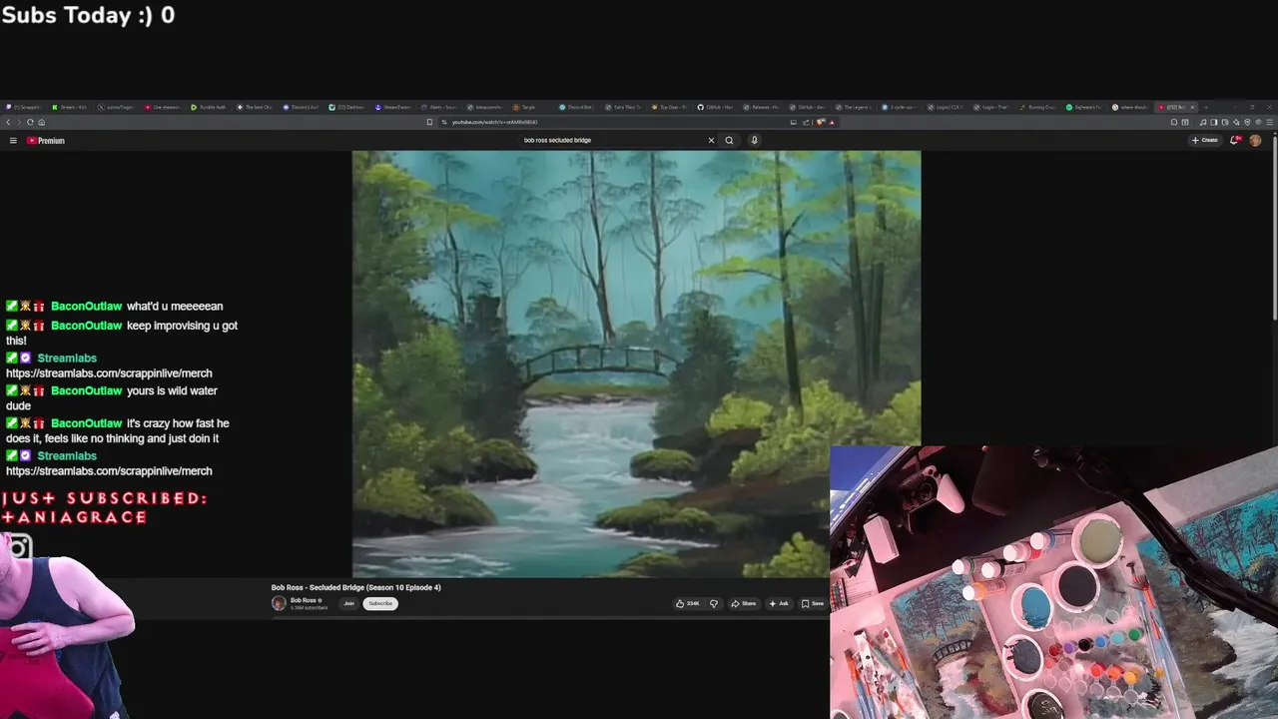This screenshot has width=1278, height=719.
Task: Start voice search with microphone icon
Action: pyautogui.click(x=754, y=140)
